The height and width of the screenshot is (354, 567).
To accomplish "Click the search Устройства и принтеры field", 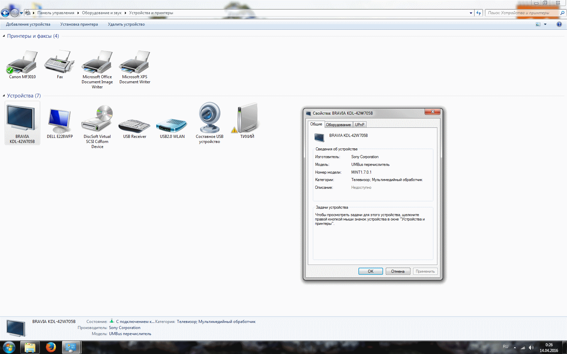I will point(522,13).
